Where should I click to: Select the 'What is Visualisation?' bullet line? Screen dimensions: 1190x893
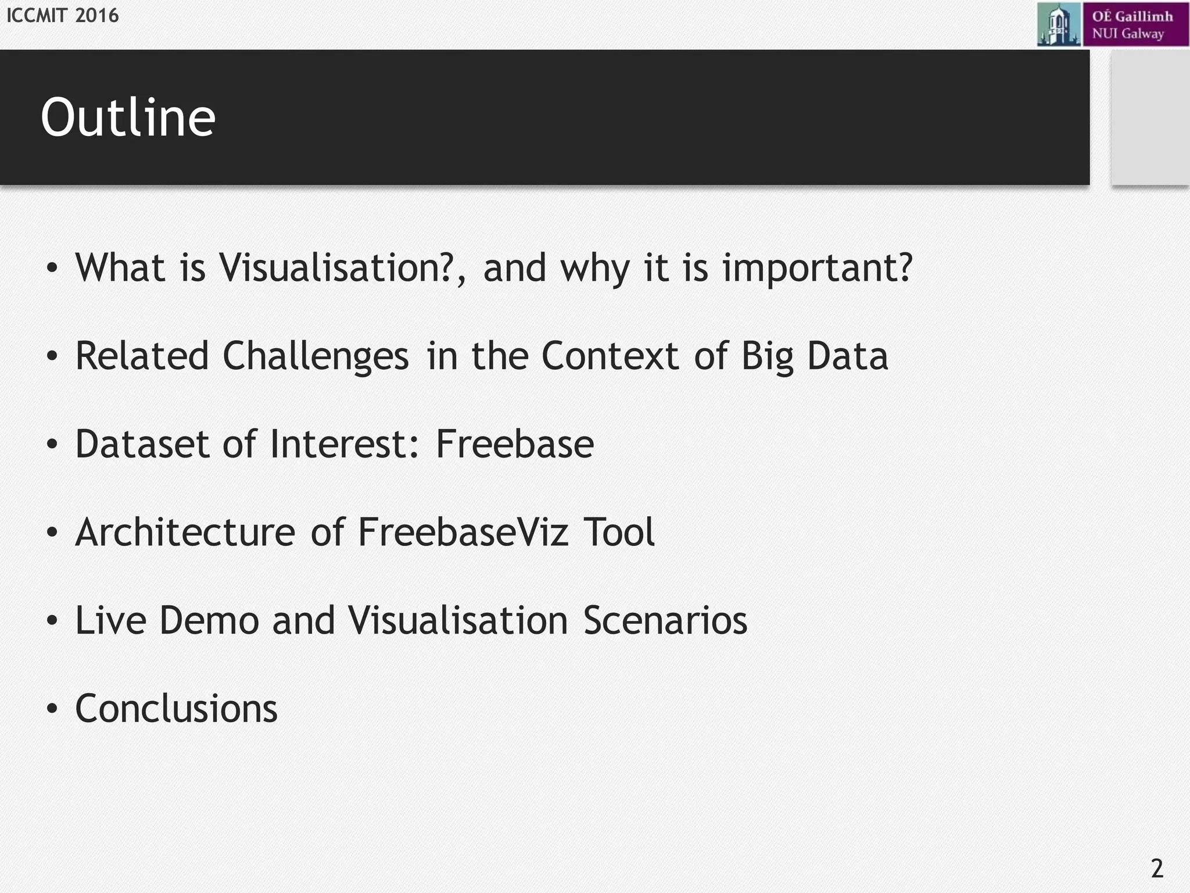pyautogui.click(x=494, y=269)
